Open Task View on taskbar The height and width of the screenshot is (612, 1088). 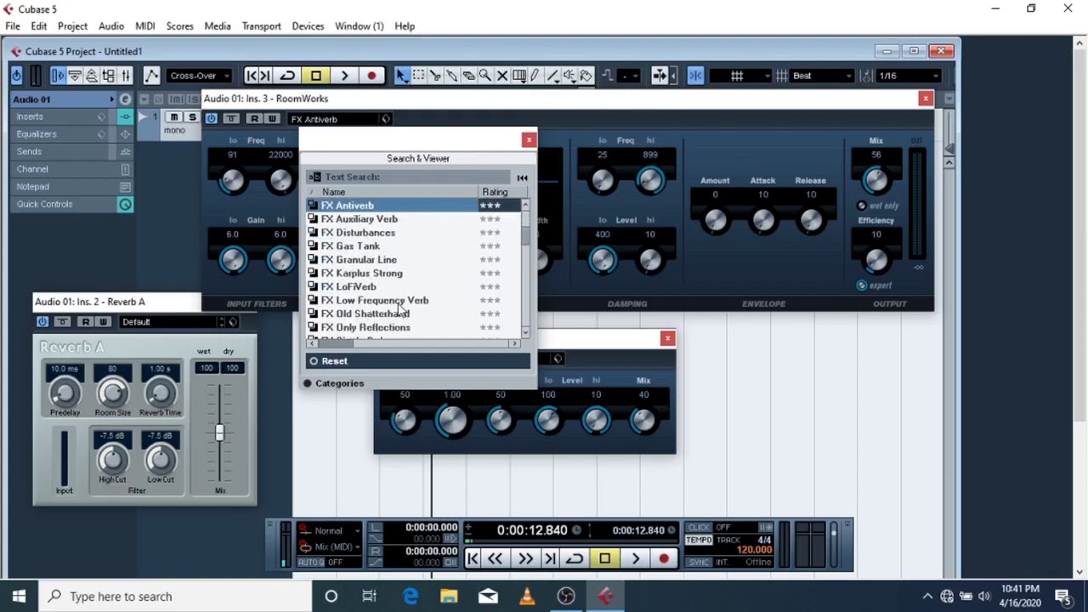click(x=370, y=596)
